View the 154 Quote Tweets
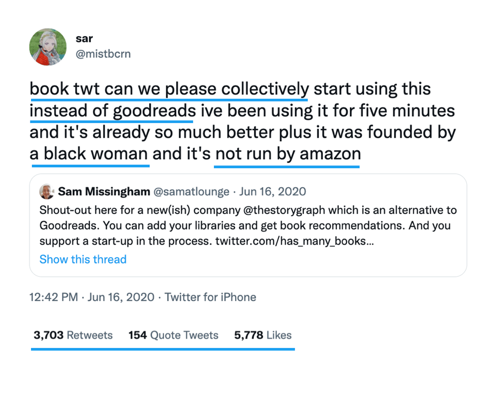The image size is (496, 394). (x=173, y=335)
